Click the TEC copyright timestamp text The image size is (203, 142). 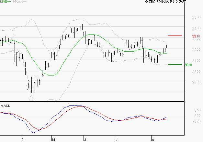tap(166, 2)
